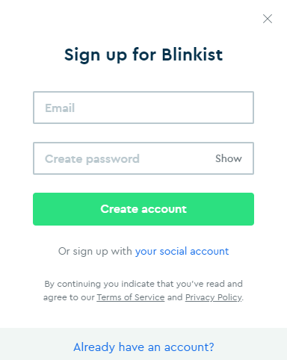Open the Privacy Policy link
The image size is (287, 360).
coord(214,297)
